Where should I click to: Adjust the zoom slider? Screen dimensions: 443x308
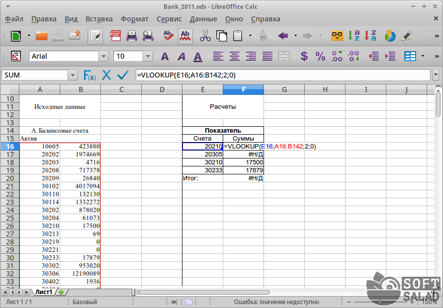(x=380, y=302)
